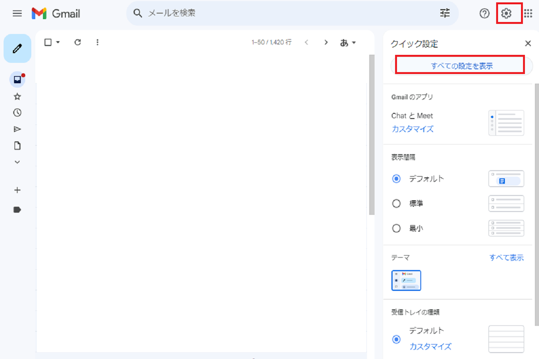Open the Inbox icon in sidebar
539x359 pixels.
click(x=17, y=79)
